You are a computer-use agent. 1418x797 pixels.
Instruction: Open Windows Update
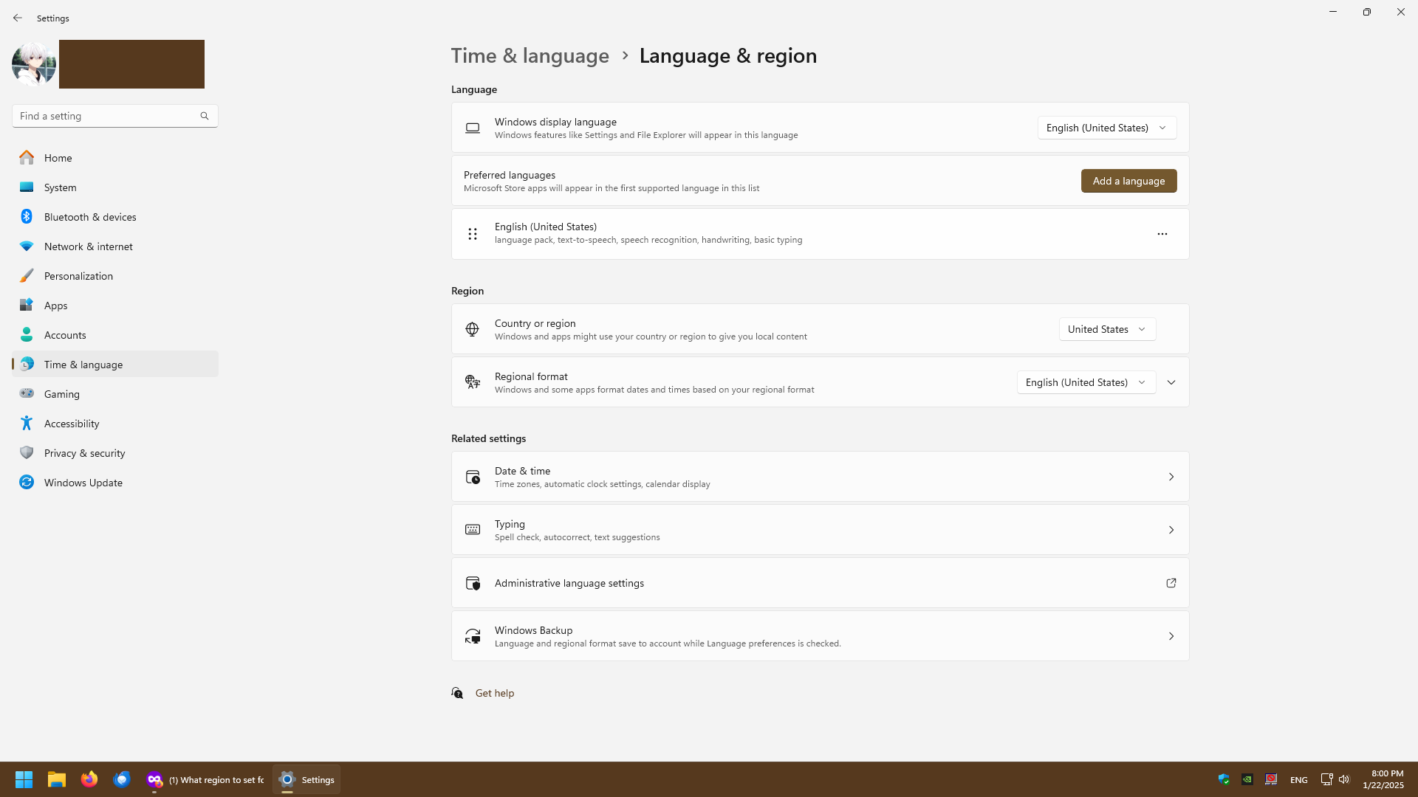[115, 483]
